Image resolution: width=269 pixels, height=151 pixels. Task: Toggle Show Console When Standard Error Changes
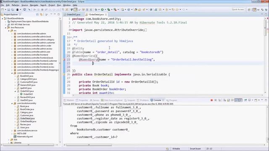(240, 100)
